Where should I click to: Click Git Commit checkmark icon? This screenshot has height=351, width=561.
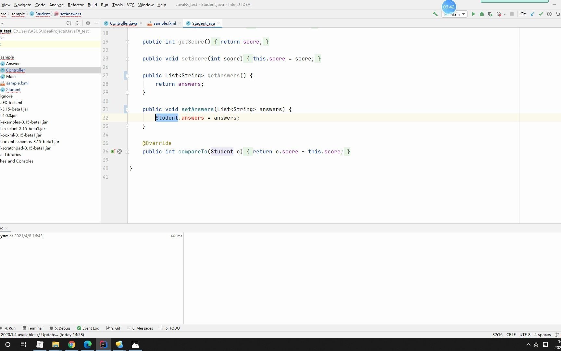541,14
